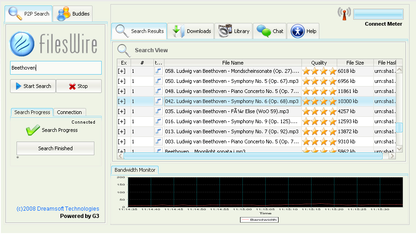This screenshot has width=416, height=234.
Task: Expand the Für Elise row with [+]
Action: (121, 111)
